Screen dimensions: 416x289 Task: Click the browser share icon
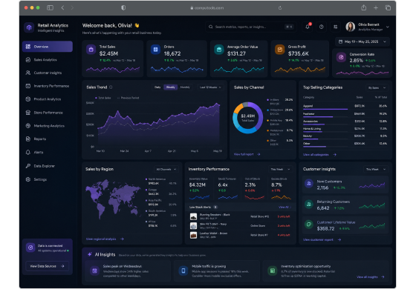[x=363, y=7]
